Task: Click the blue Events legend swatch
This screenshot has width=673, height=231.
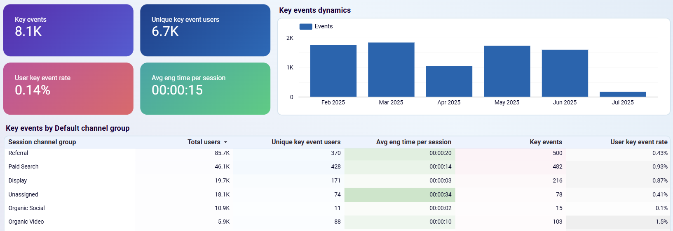Action: click(305, 27)
